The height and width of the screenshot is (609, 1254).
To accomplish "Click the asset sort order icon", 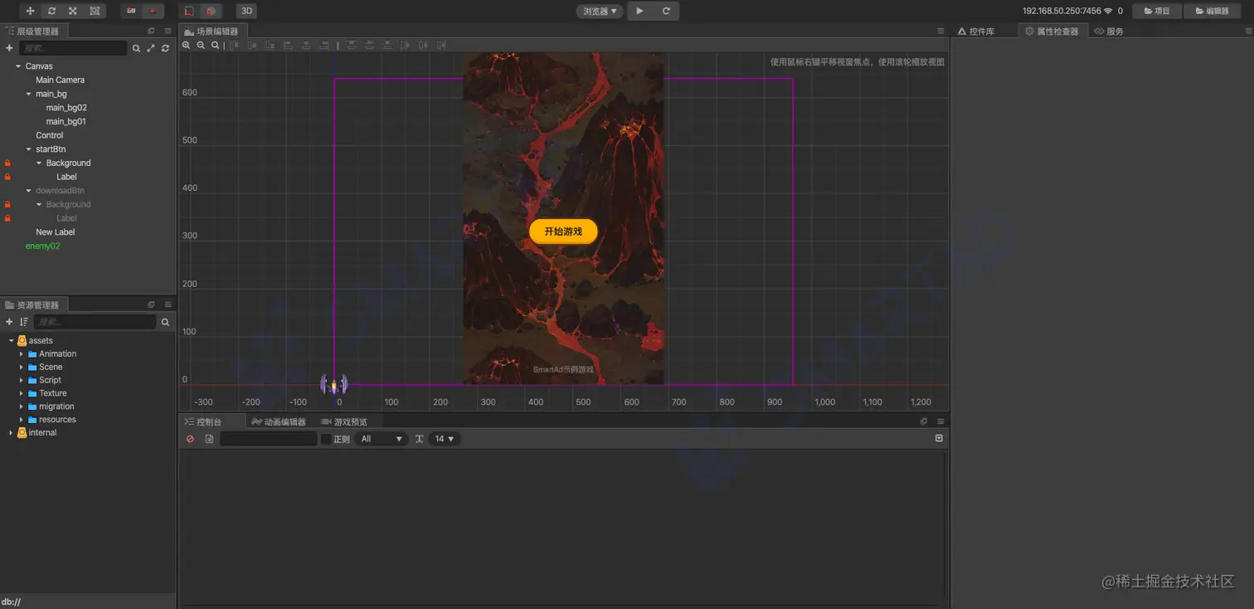I will [24, 322].
